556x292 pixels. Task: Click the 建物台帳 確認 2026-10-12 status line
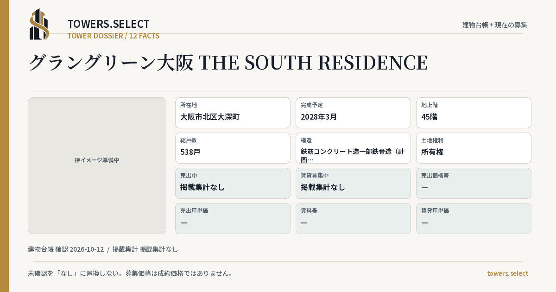pyautogui.click(x=103, y=249)
